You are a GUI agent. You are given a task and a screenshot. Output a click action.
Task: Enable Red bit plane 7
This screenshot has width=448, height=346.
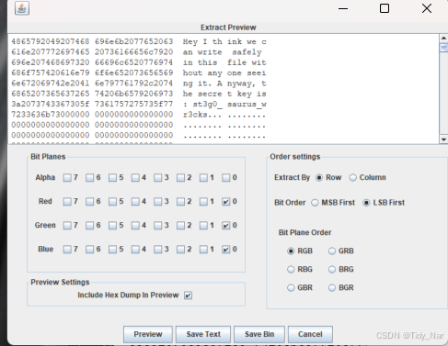click(67, 202)
